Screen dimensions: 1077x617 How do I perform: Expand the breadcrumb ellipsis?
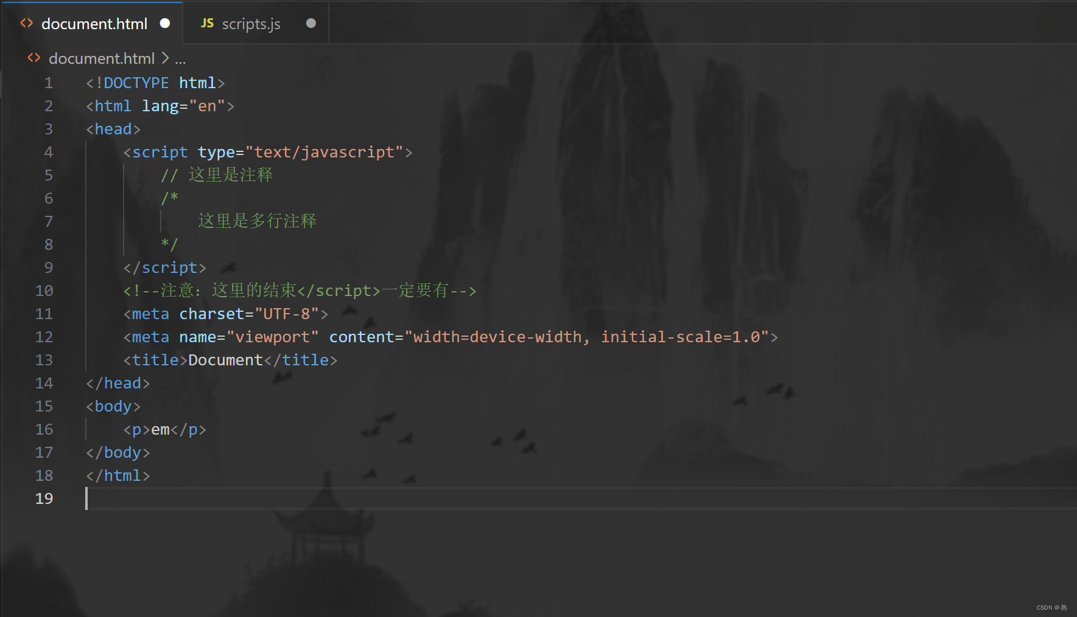click(x=180, y=60)
